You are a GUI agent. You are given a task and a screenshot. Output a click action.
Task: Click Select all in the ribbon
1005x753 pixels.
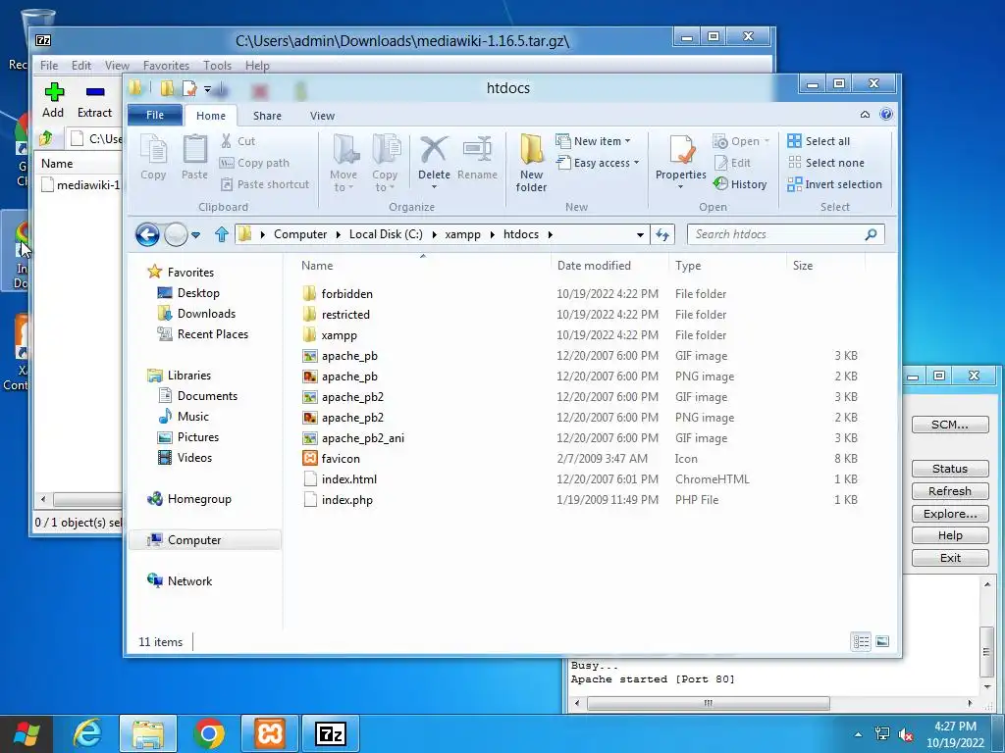(819, 141)
